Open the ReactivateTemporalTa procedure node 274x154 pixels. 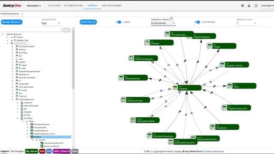point(205,139)
